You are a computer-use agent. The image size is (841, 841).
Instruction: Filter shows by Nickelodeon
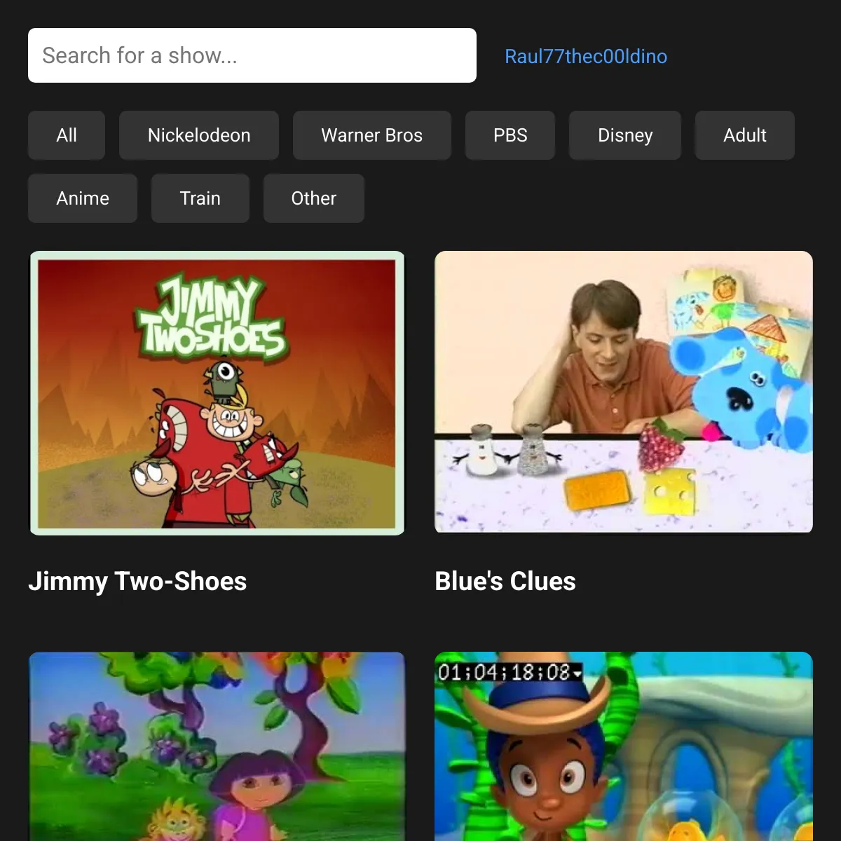pos(199,135)
